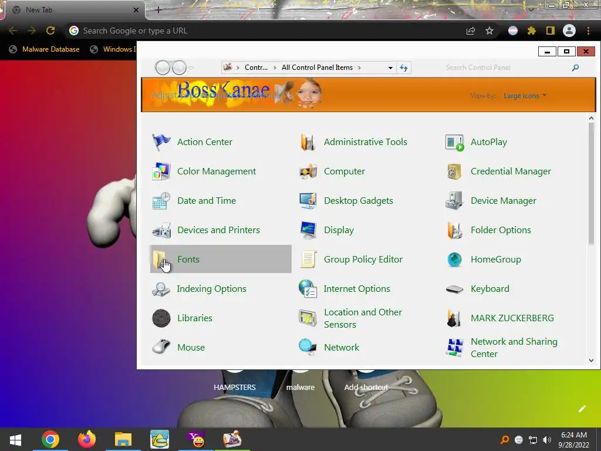Open the Administrative Tools icon
Screen dimensions: 601x451
308,142
